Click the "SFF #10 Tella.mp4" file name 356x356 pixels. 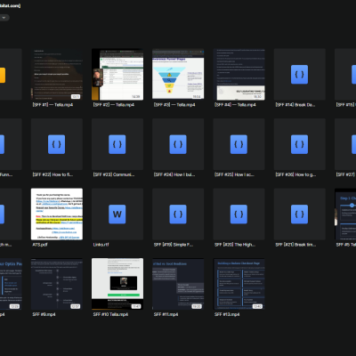pyautogui.click(x=110, y=314)
